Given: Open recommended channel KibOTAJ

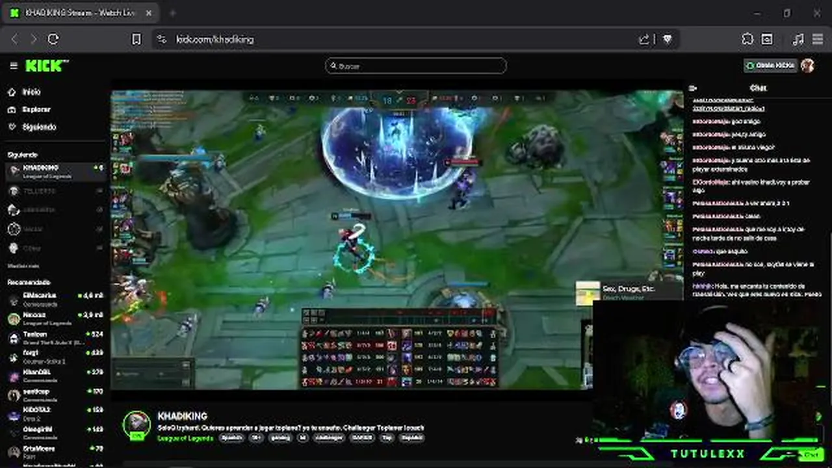Looking at the screenshot, I should [x=55, y=413].
